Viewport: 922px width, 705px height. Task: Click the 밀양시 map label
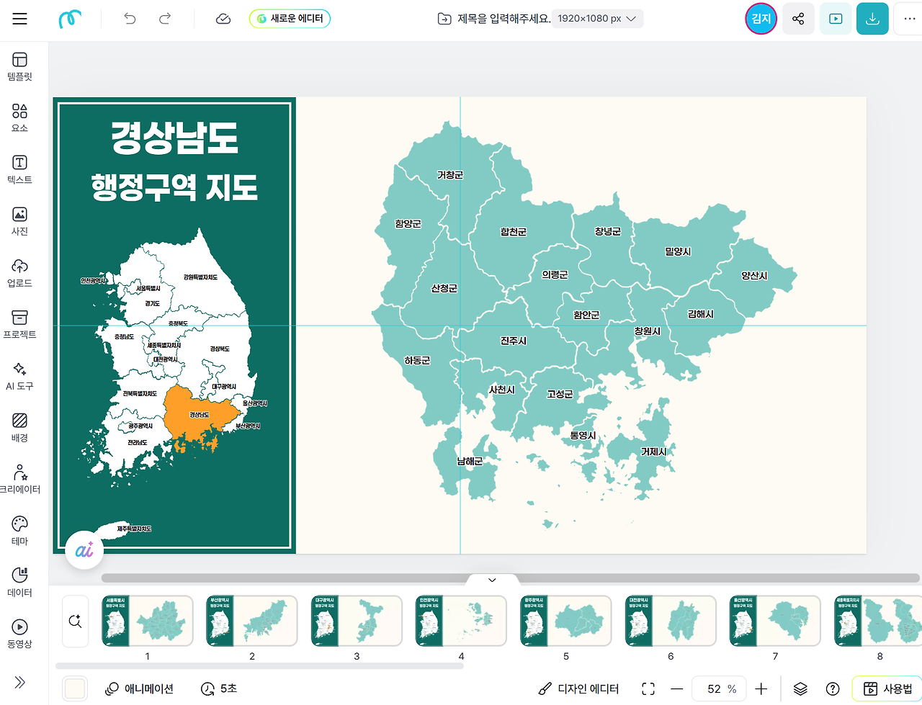click(678, 251)
